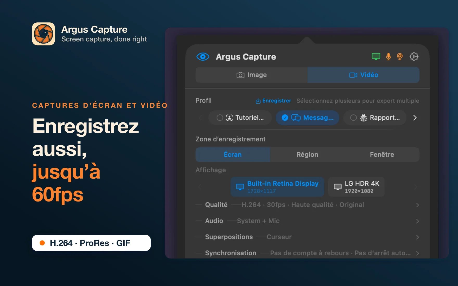The width and height of the screenshot is (458, 286).
Task: Select the Rapport profile radio button
Action: click(353, 118)
